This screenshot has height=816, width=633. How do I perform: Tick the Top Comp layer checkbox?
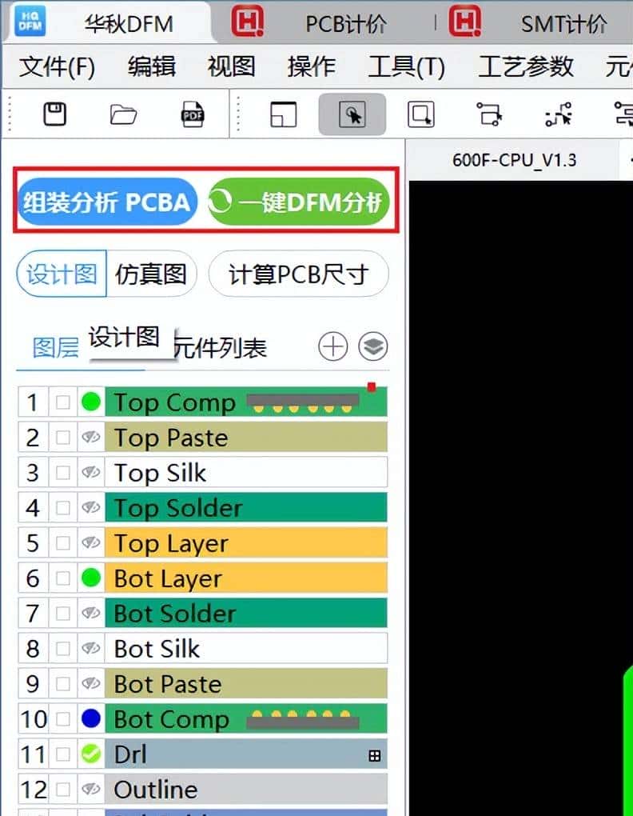pyautogui.click(x=63, y=402)
